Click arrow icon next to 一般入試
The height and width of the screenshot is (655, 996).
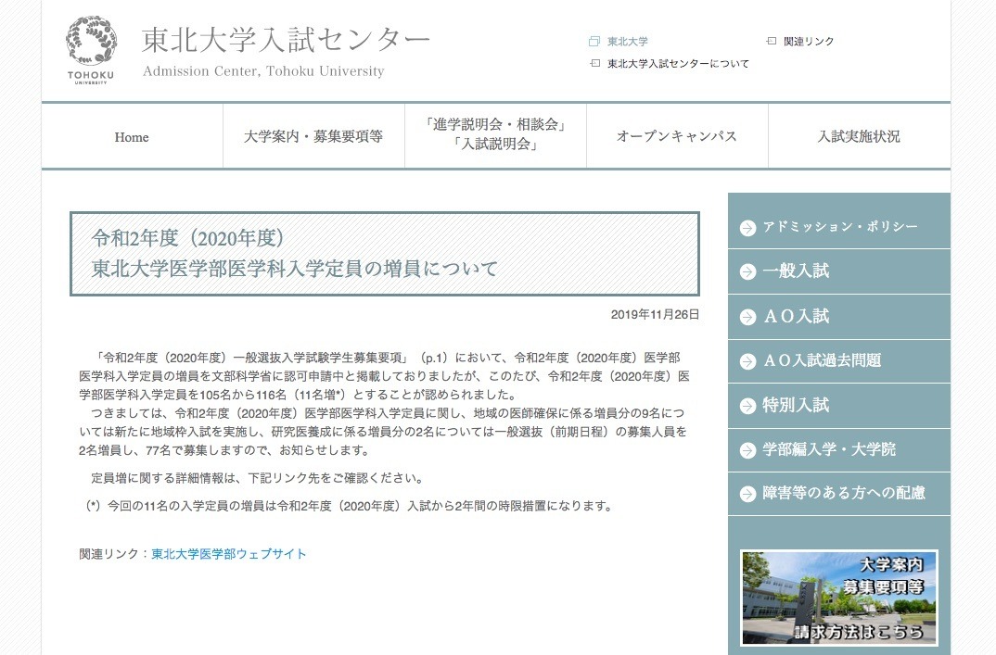tap(748, 271)
